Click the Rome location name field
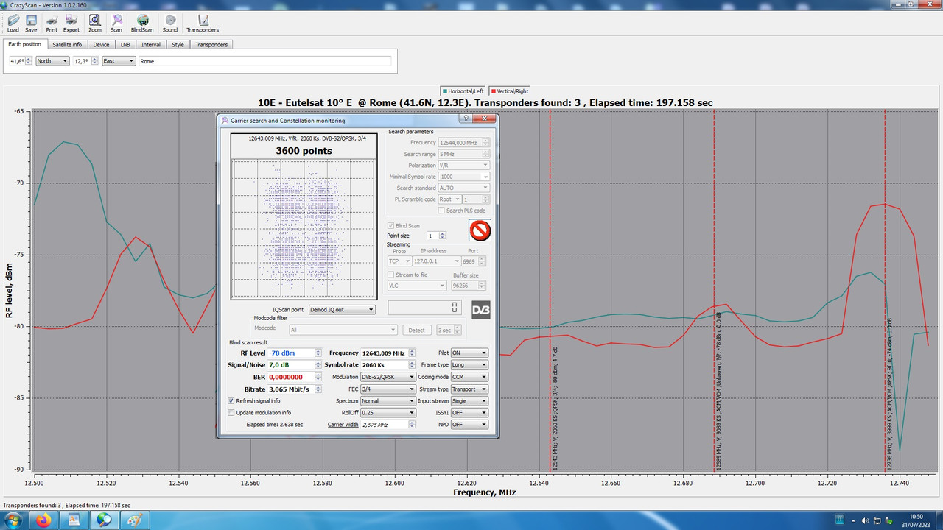 click(265, 61)
